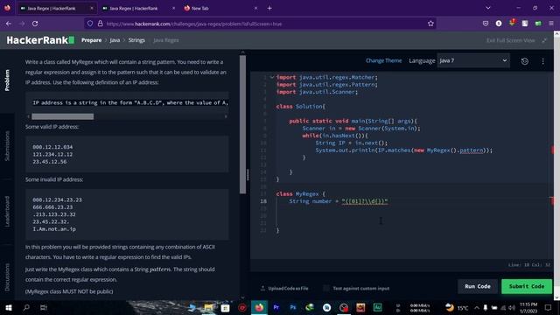Collapse the code fold arrow on line 1
This screenshot has width=560, height=315.
coord(272,77)
